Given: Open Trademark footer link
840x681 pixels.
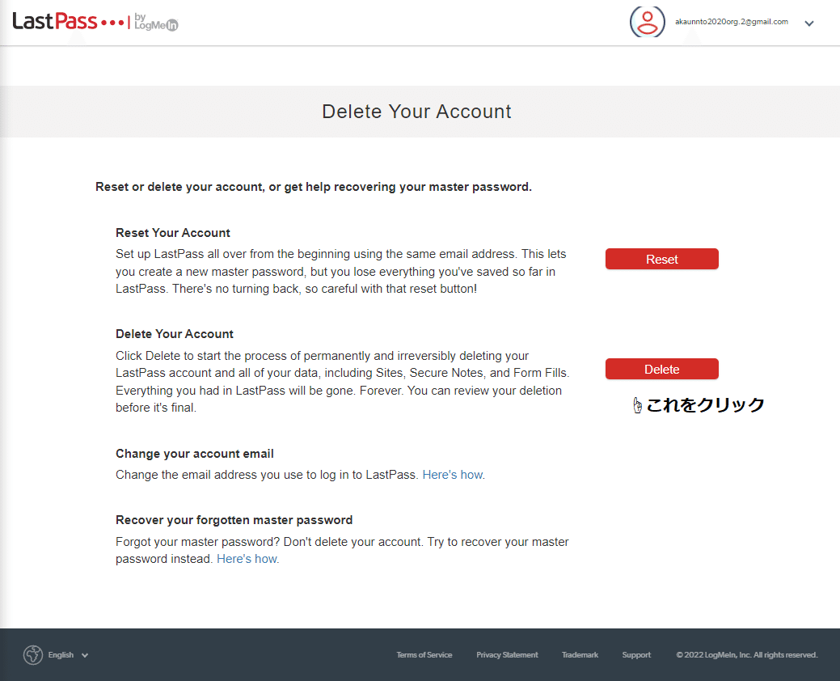Looking at the screenshot, I should click(x=580, y=655).
